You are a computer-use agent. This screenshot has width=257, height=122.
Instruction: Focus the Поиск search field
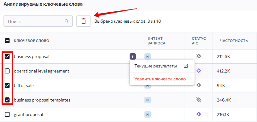tap(38, 21)
